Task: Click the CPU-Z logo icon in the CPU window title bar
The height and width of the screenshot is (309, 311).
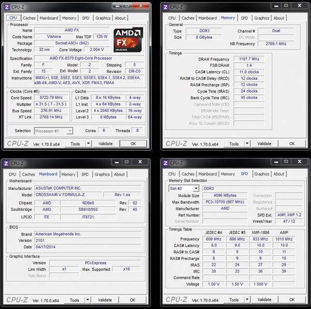Action: tap(7, 7)
